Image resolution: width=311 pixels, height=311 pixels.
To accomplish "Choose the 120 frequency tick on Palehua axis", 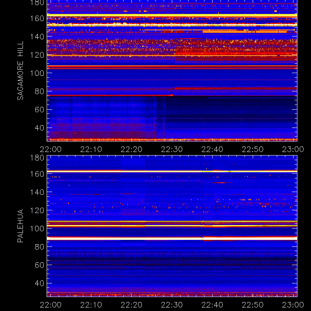I will (37, 210).
